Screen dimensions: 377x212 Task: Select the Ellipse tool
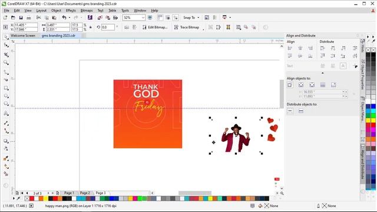(6, 96)
